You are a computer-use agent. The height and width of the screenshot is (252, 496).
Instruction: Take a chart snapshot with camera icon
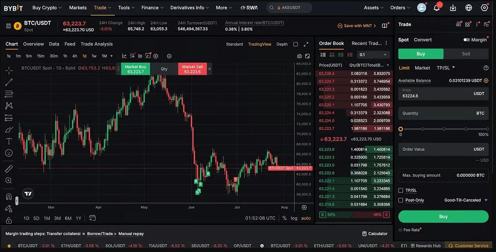pos(299,56)
